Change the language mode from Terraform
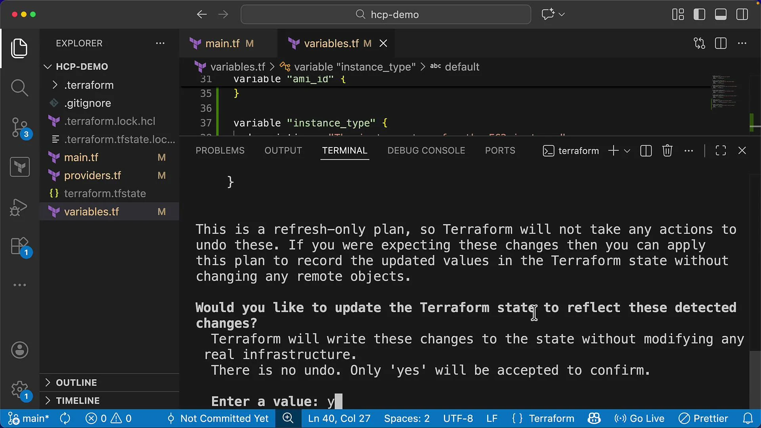761x428 pixels. (x=551, y=418)
